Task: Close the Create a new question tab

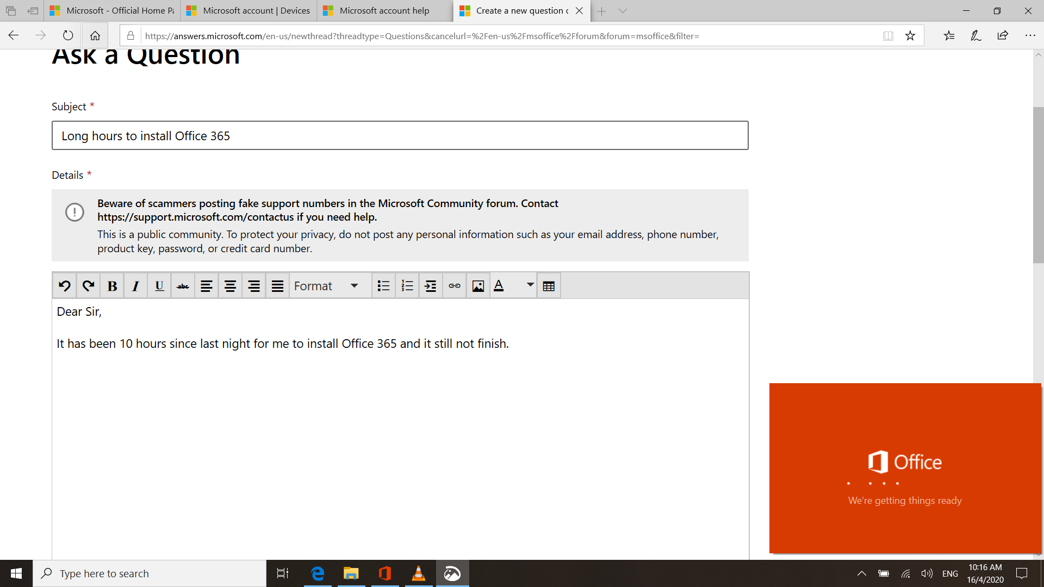Action: pyautogui.click(x=579, y=10)
